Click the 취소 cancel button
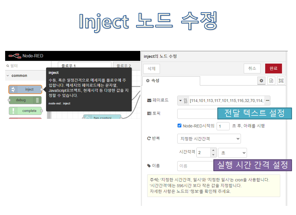This screenshot has width=296, height=215. coord(252,68)
